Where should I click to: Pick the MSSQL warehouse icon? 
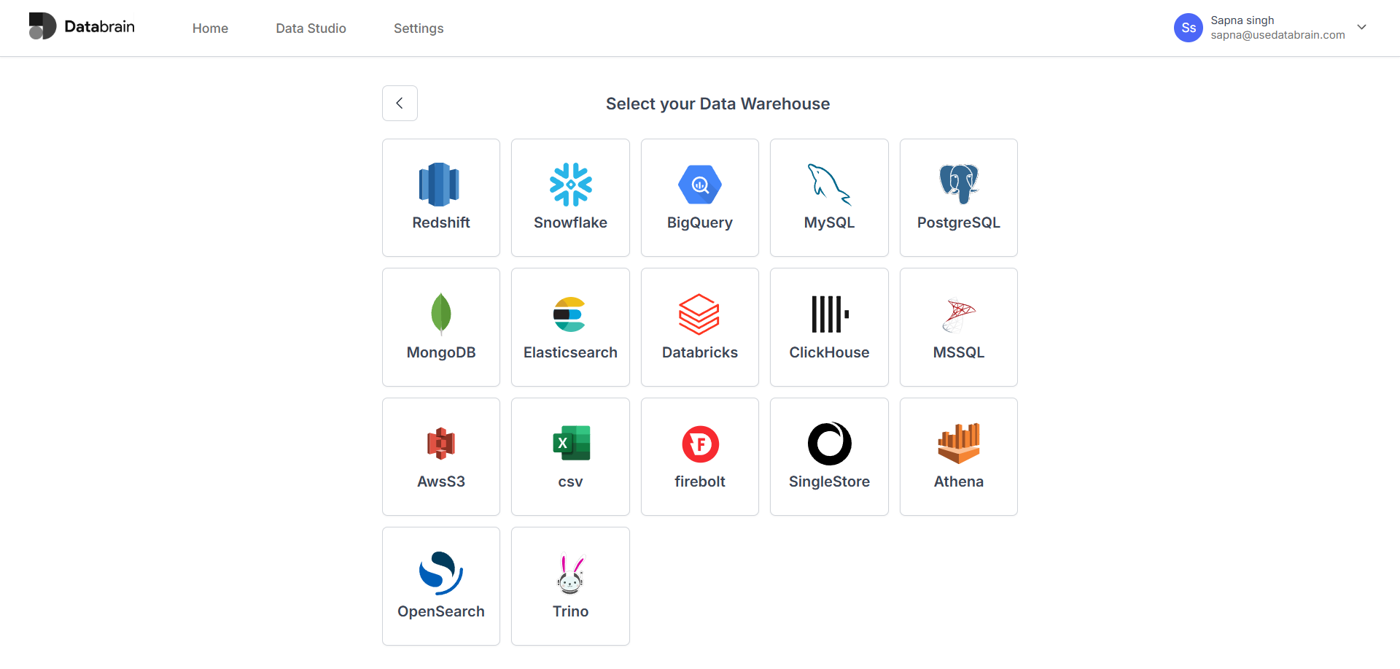958,315
